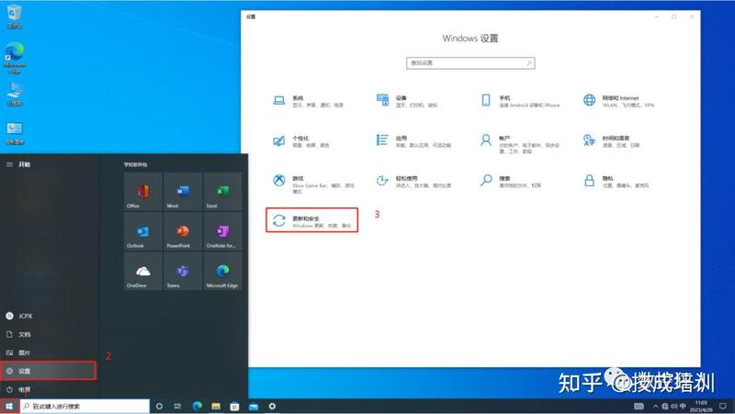The width and height of the screenshot is (735, 414).
Task: Click the taskbar search box
Action: point(85,406)
